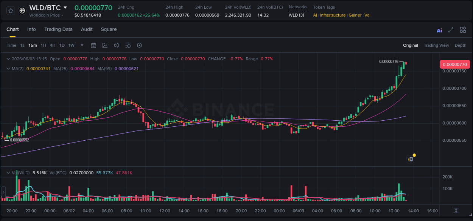Image resolution: width=473 pixels, height=221 pixels.
Task: Click the low marker label 0.00000552 on chart
Action: pos(19,140)
